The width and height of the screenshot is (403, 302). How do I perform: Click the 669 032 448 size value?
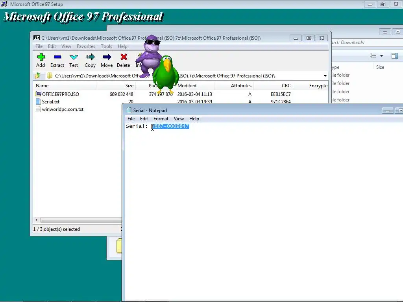[x=121, y=94]
